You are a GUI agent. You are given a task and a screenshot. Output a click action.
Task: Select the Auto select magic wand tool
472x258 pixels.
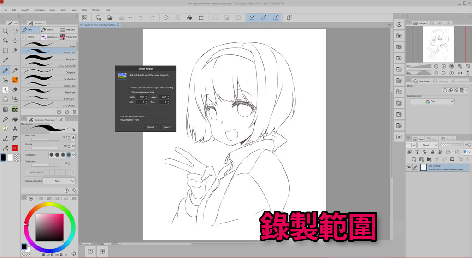pos(15,50)
